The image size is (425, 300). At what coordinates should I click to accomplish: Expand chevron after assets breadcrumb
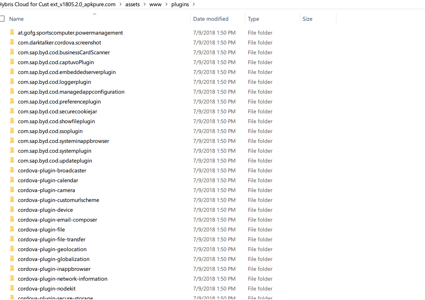[x=145, y=4]
